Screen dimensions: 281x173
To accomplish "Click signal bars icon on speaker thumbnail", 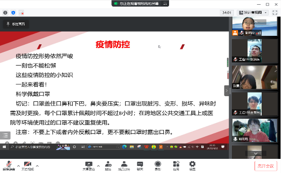I will click(x=259, y=33).
